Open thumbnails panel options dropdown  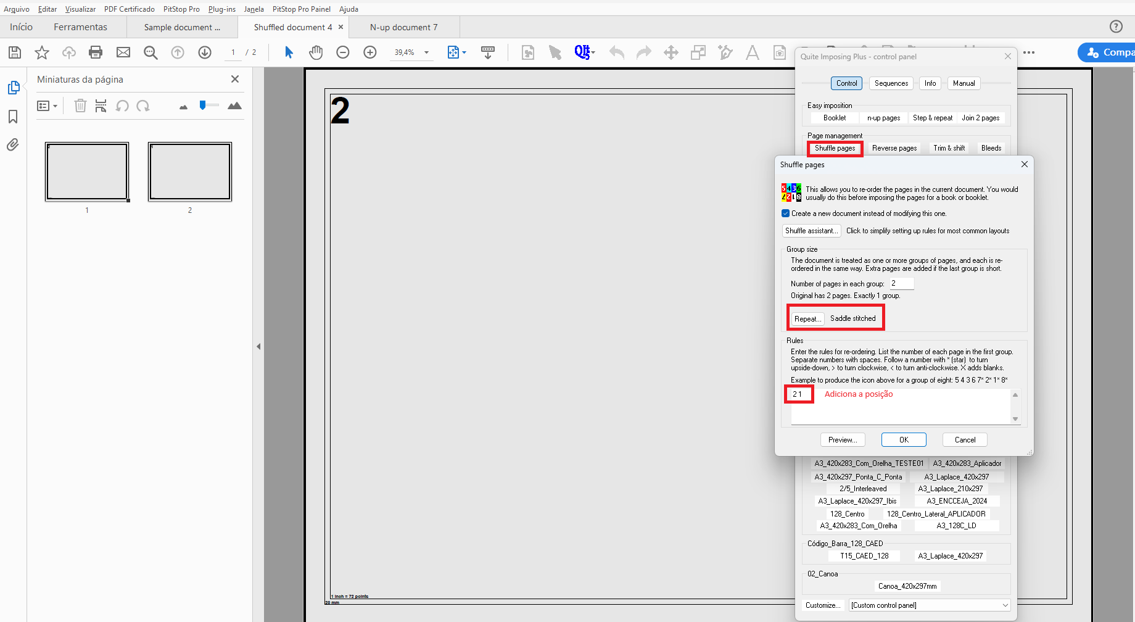[x=47, y=106]
